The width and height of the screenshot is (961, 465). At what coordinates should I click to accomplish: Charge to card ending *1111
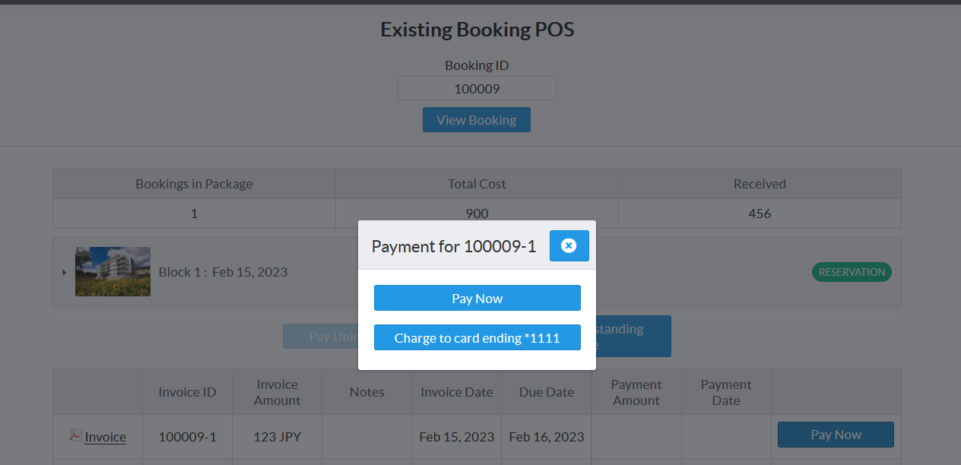[477, 338]
